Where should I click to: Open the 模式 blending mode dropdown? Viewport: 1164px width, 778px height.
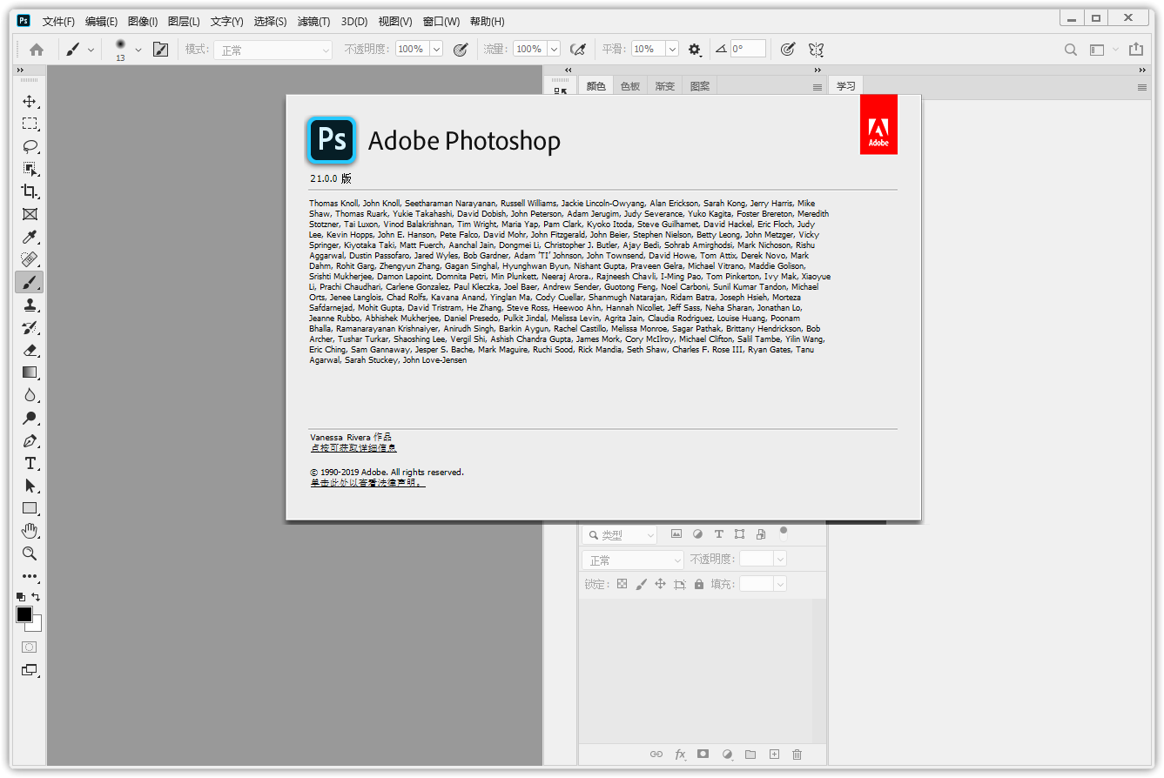(x=273, y=50)
